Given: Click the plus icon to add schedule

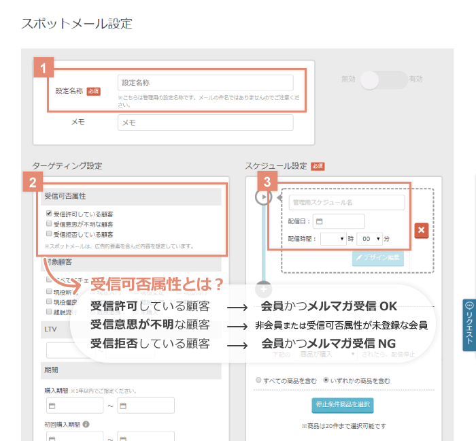Looking at the screenshot, I should [264, 289].
